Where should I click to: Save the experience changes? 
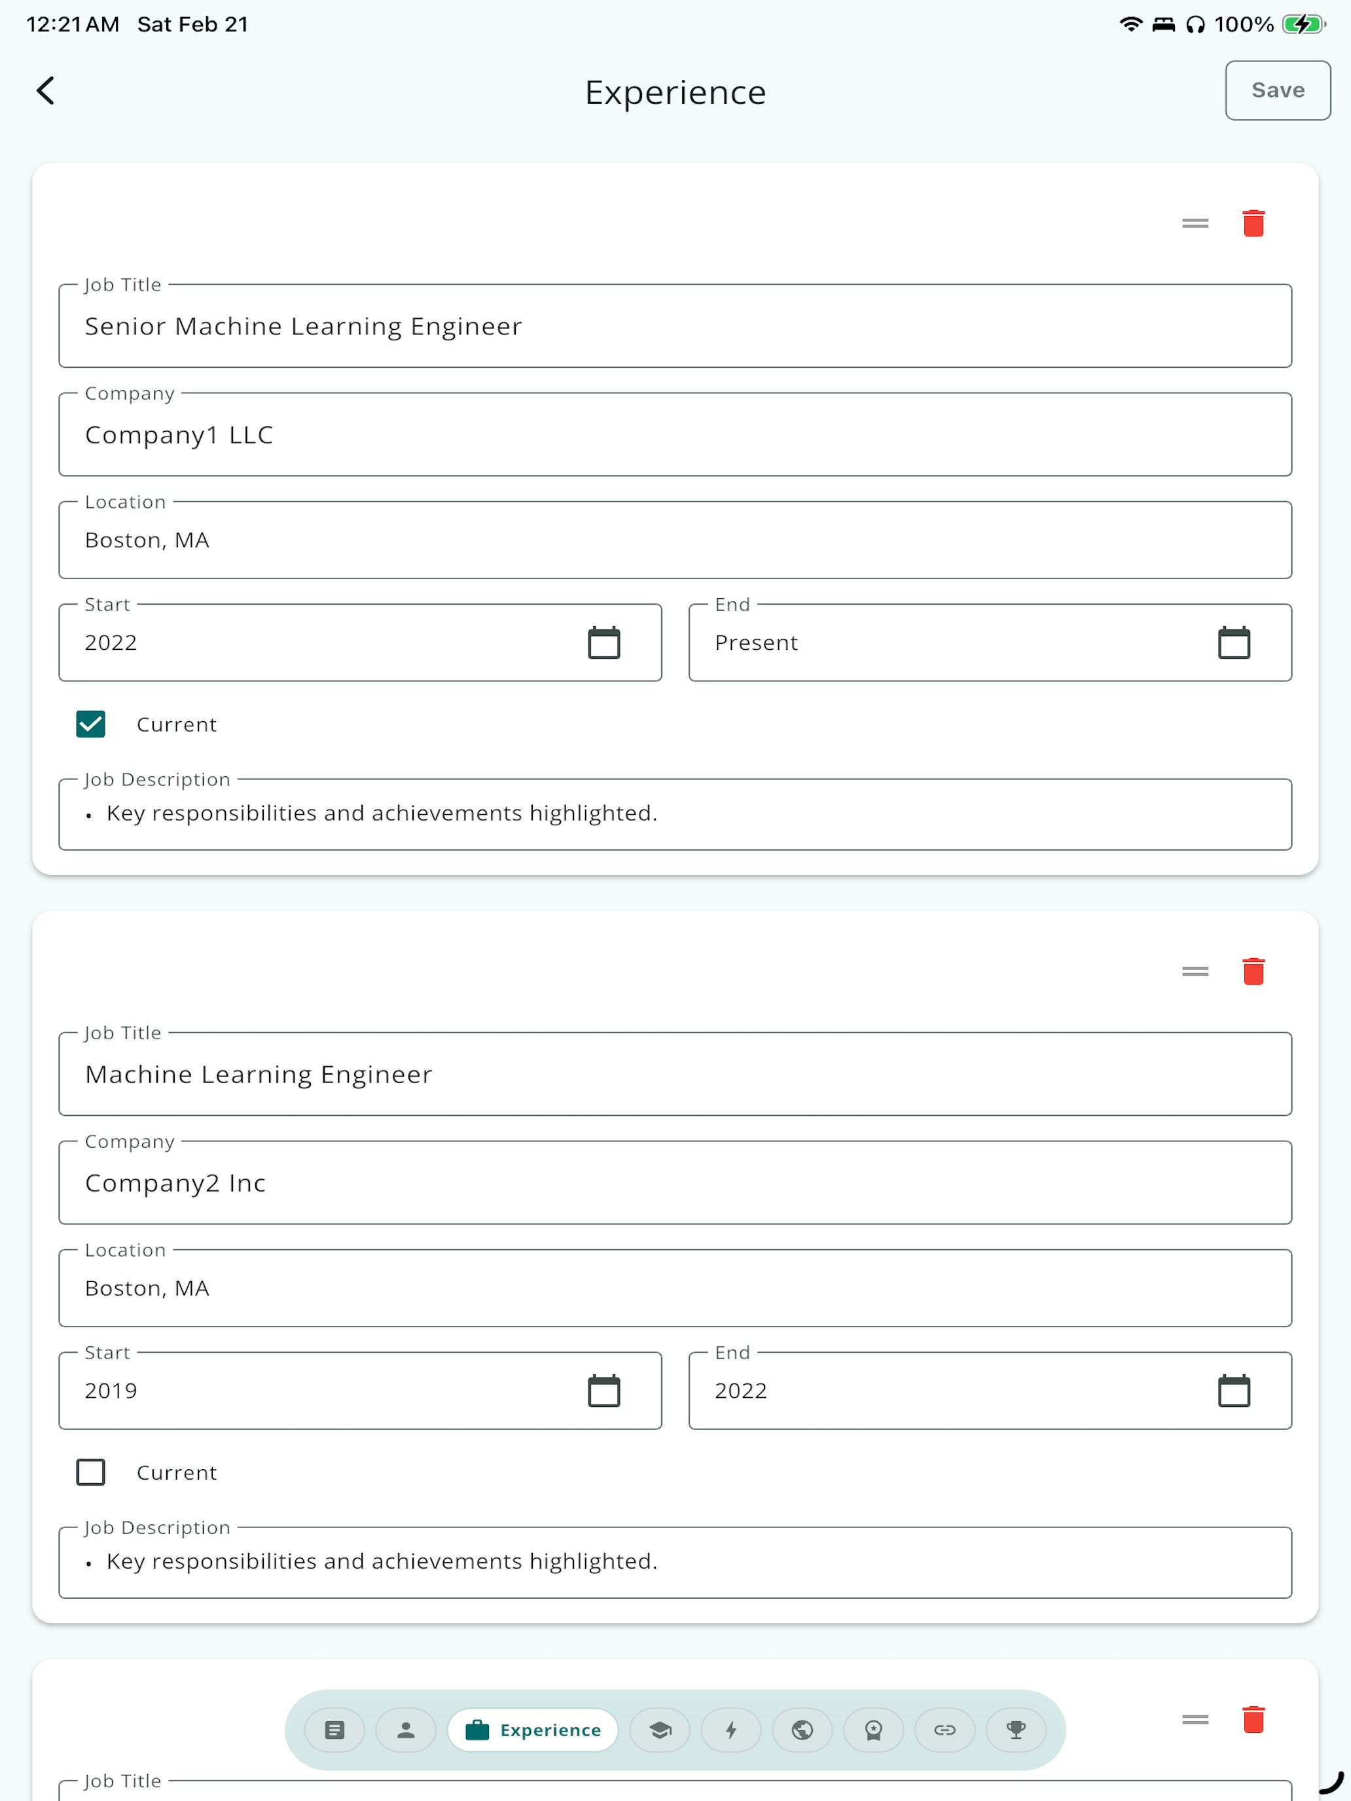pyautogui.click(x=1277, y=90)
